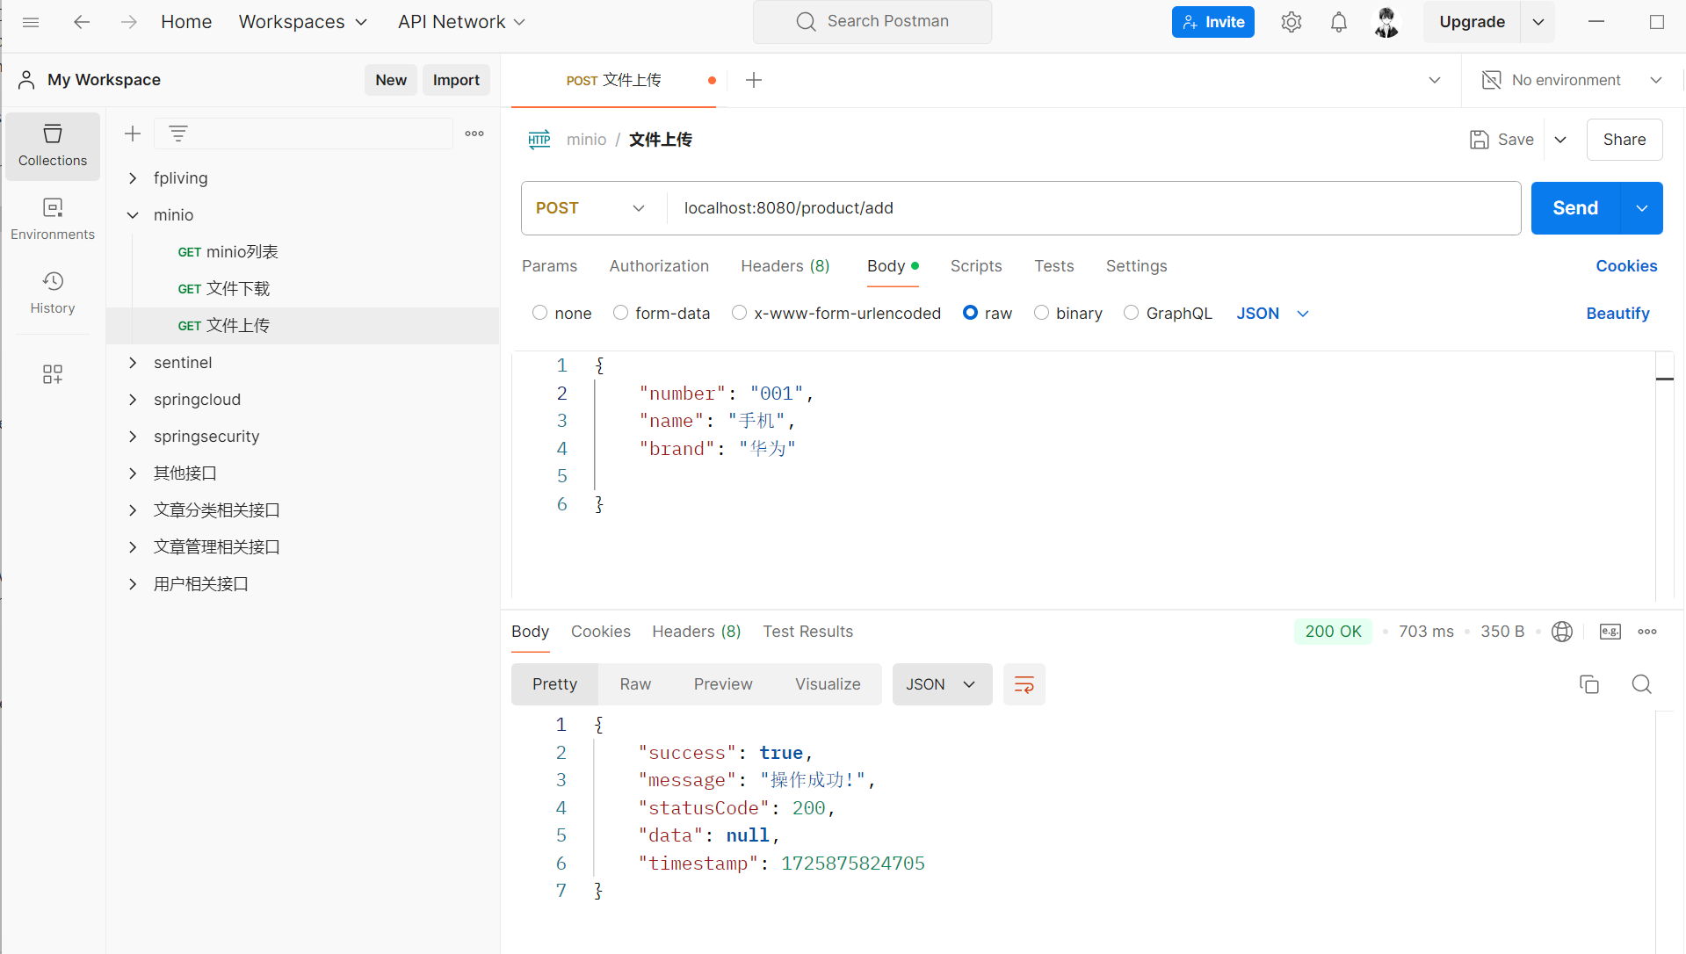Image resolution: width=1686 pixels, height=954 pixels.
Task: Open the response JSON format dropdown
Action: pyautogui.click(x=942, y=684)
